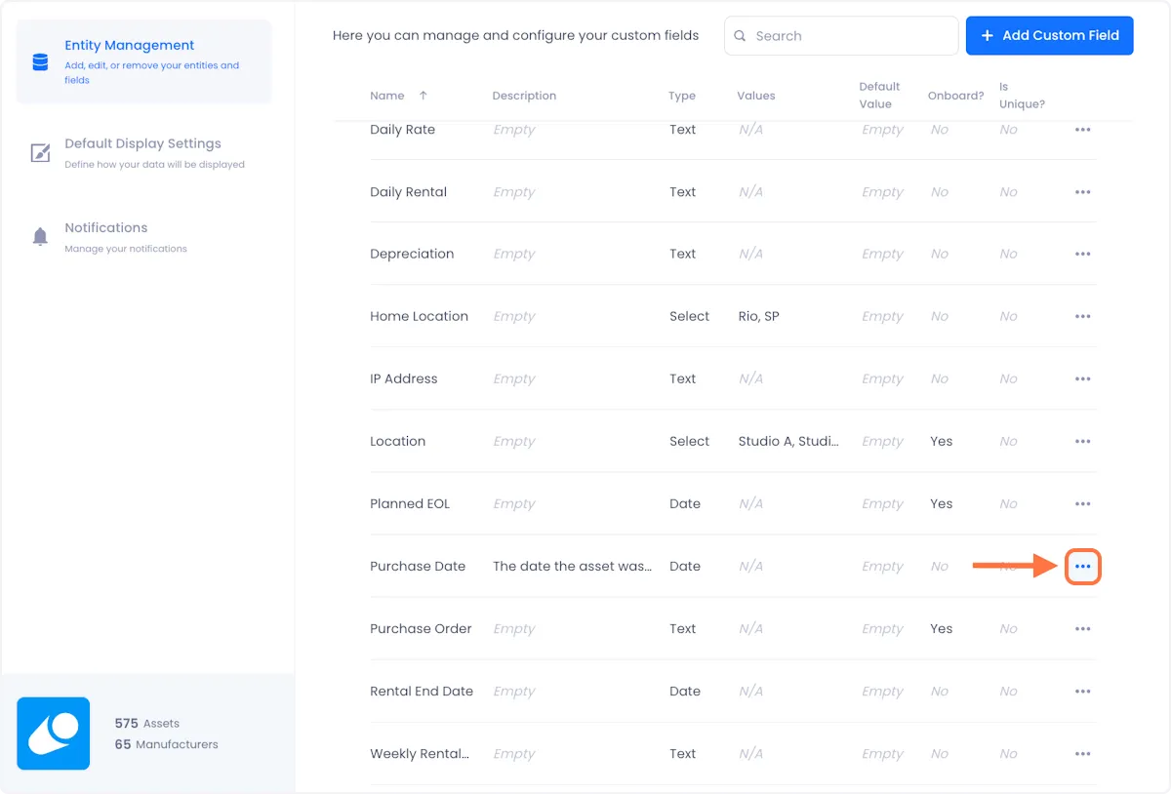Open the Home Location row options menu
This screenshot has height=794, width=1171.
1082,316
